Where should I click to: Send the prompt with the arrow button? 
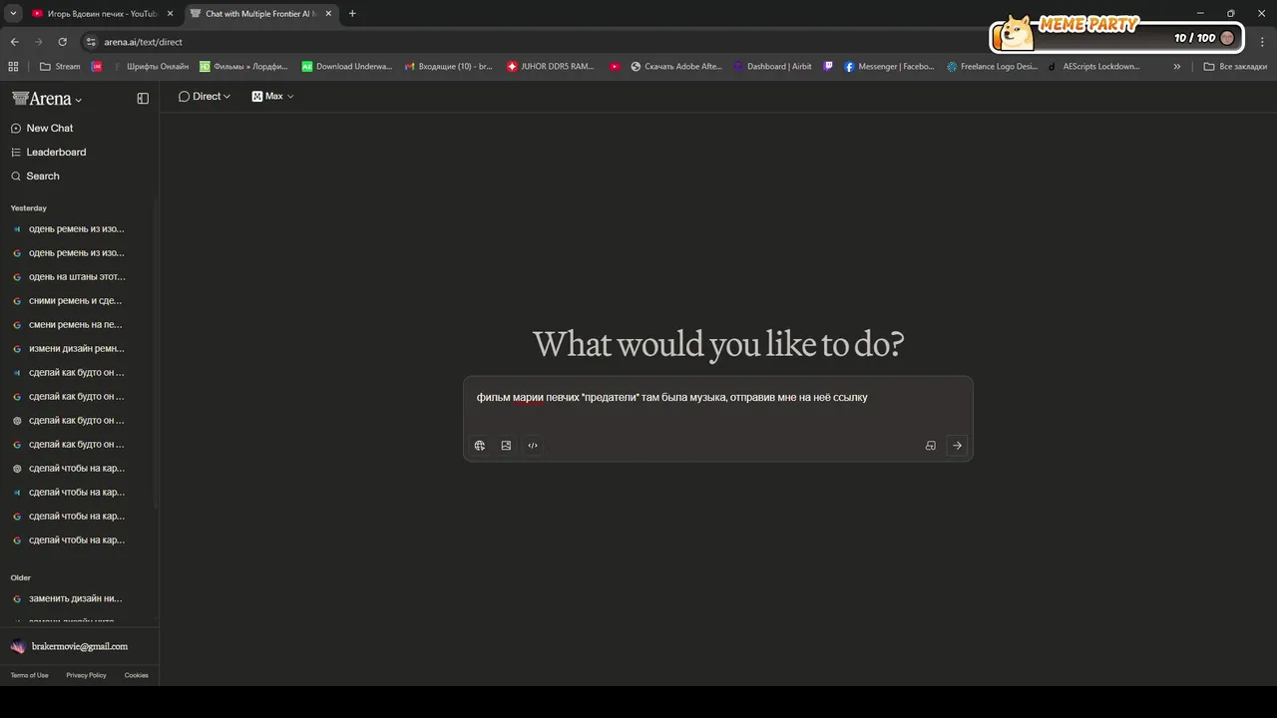(x=957, y=446)
